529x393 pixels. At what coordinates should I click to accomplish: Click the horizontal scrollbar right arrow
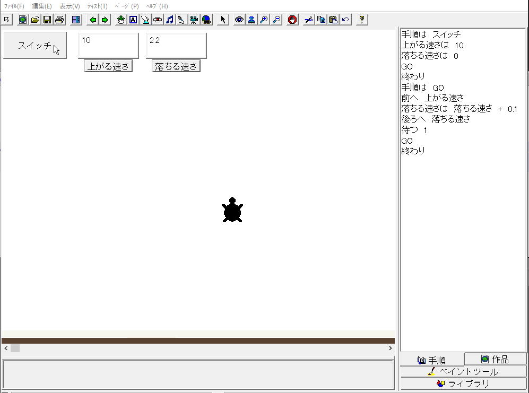(391, 348)
